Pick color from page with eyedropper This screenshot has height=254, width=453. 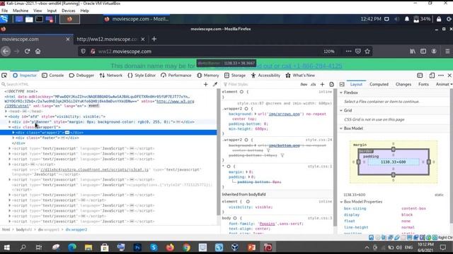click(x=215, y=85)
